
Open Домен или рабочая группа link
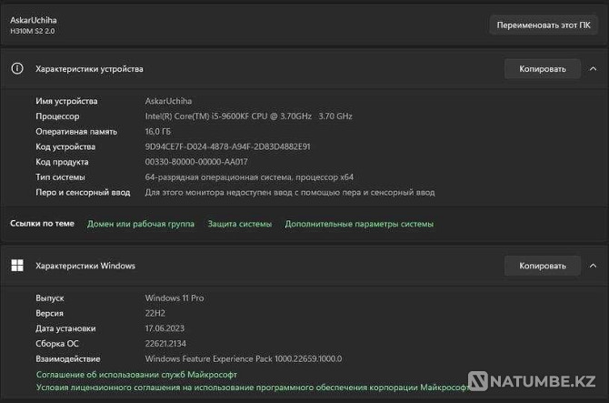pos(141,224)
